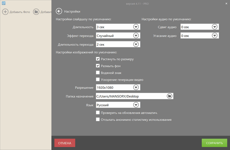Open the Язык language dropdown

pos(136,105)
